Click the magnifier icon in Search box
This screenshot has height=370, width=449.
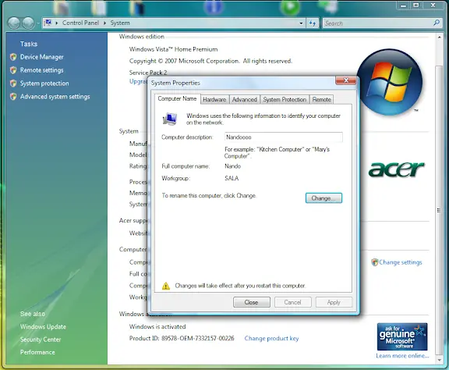[x=437, y=23]
